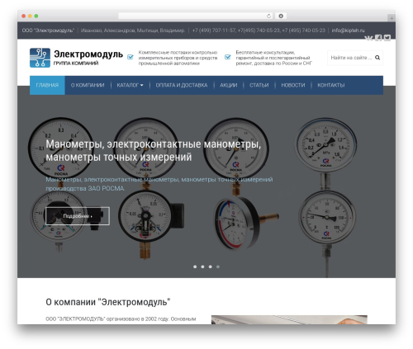Screen dimensions: 413x349
Task: Open the О компании menu item
Action: 88,85
